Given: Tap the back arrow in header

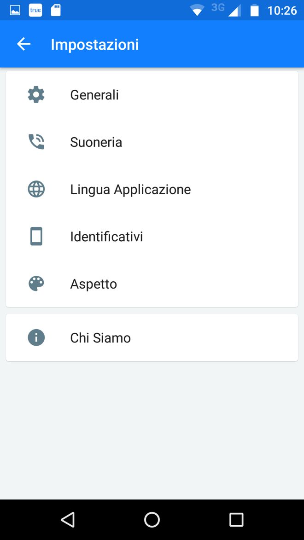Looking at the screenshot, I should point(23,44).
